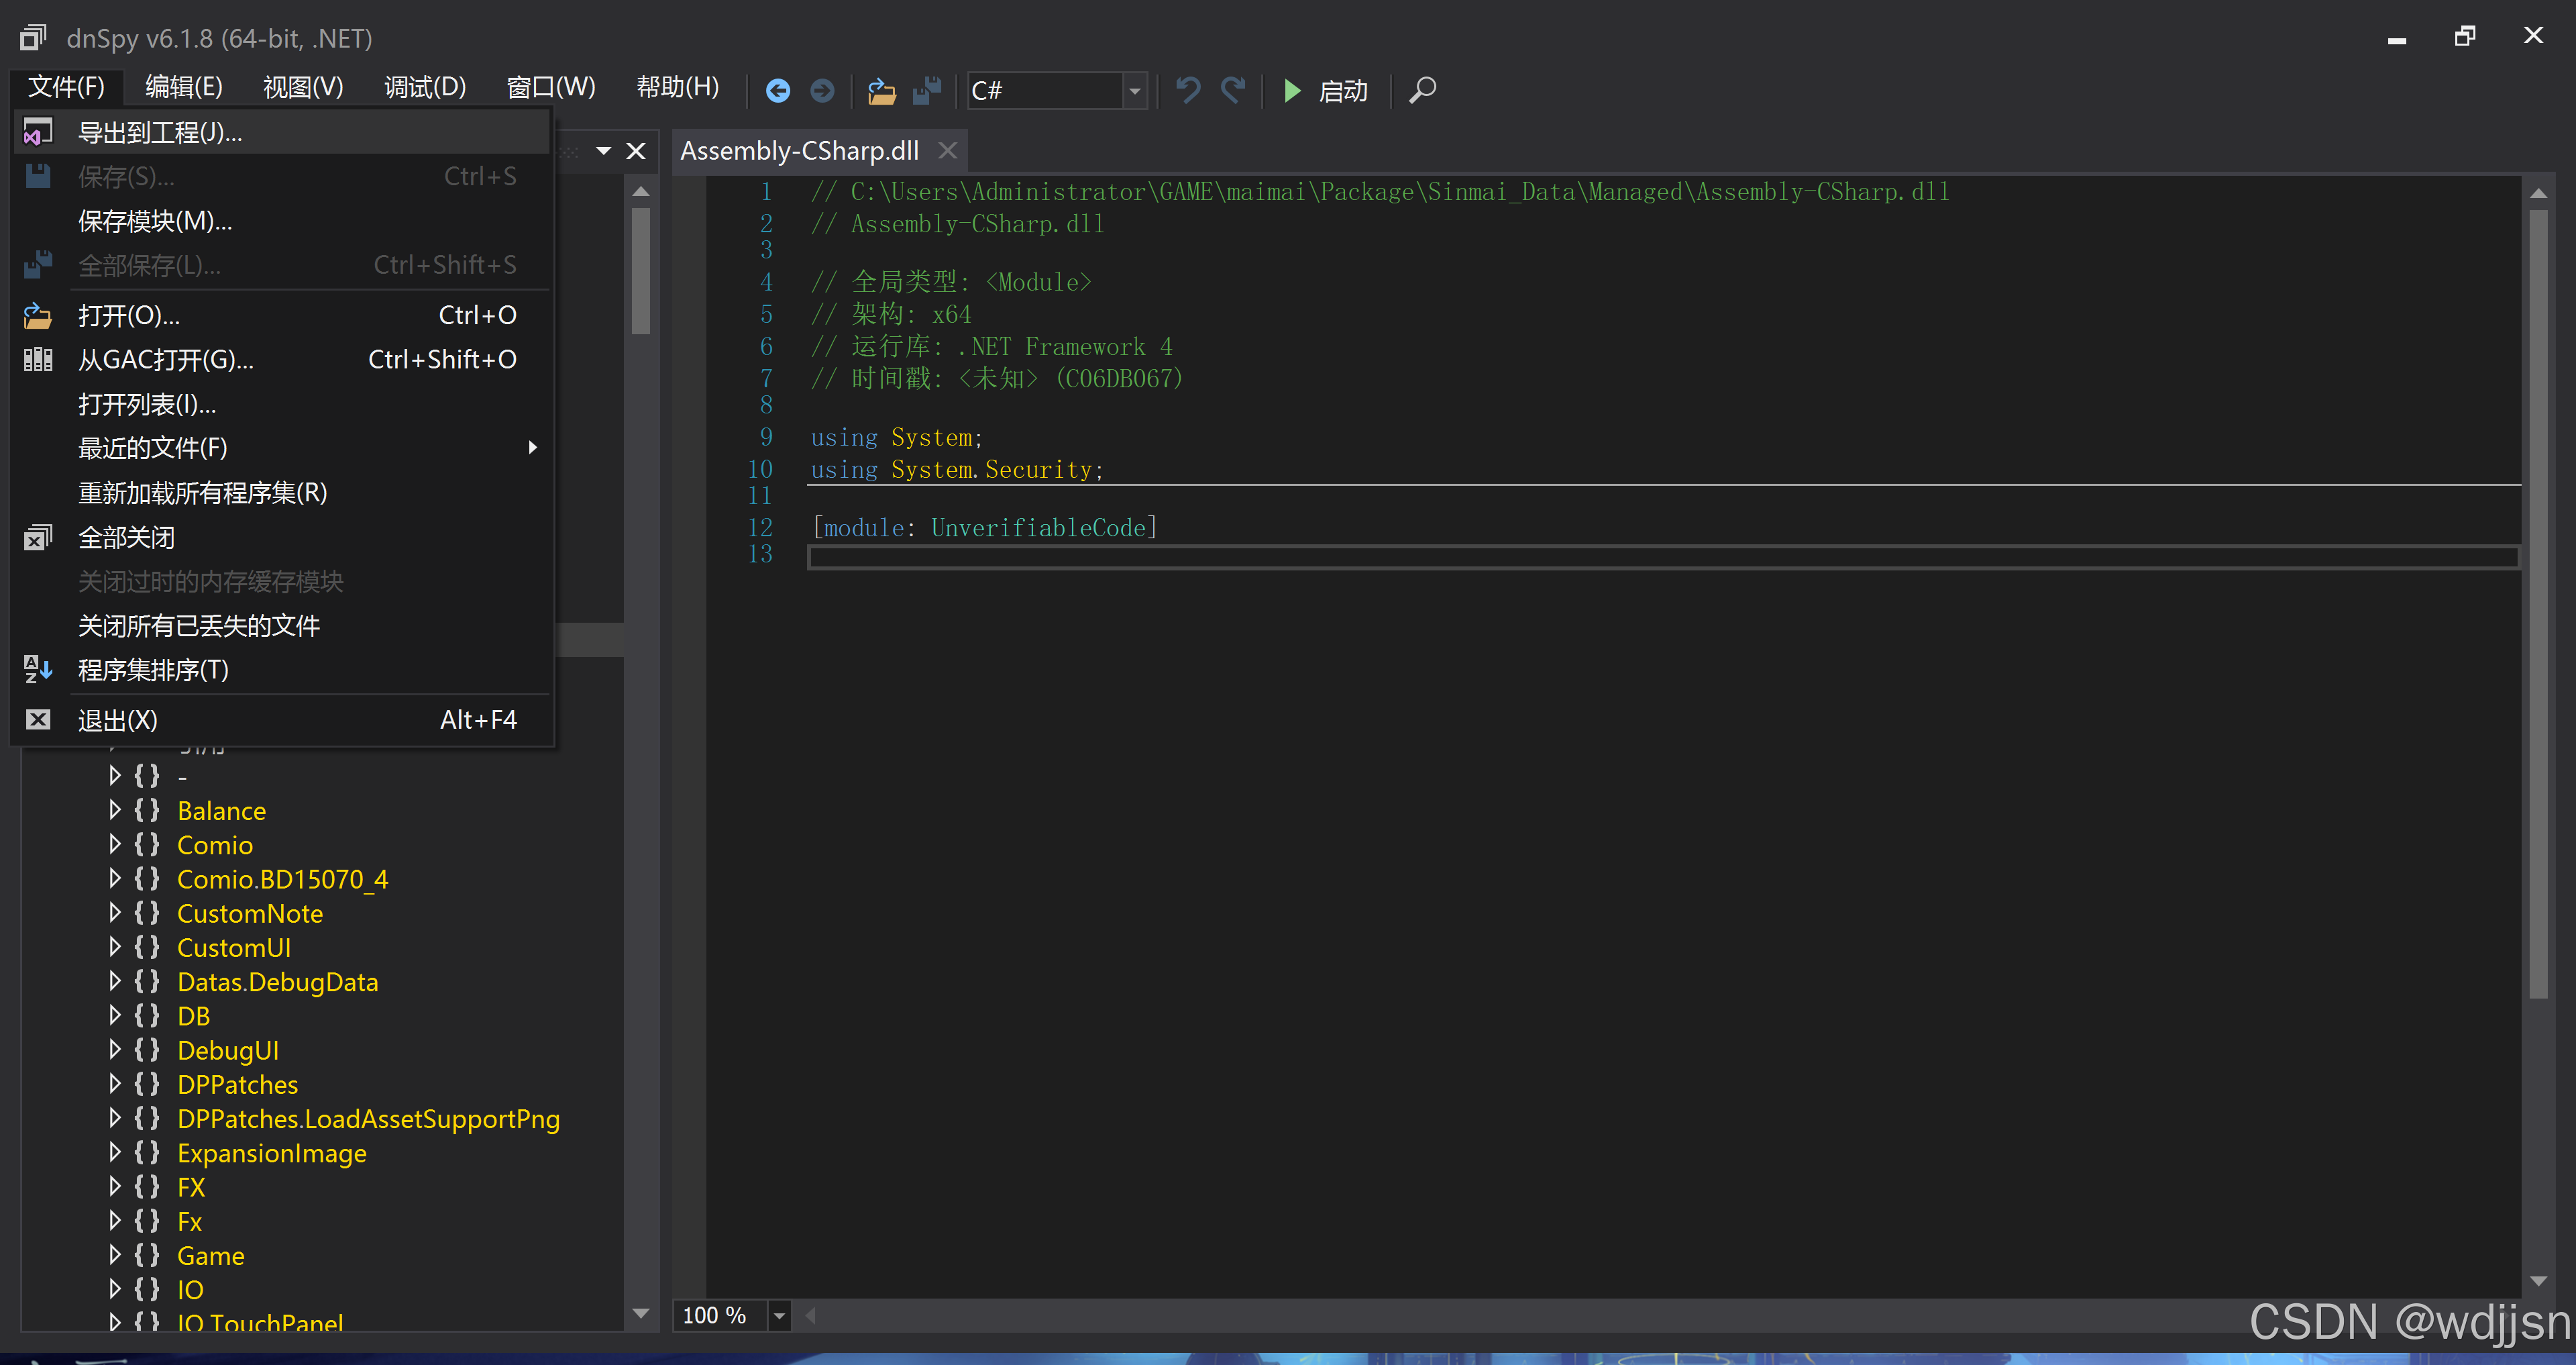The height and width of the screenshot is (1365, 2576).
Task: Expand the Balance namespace node
Action: click(x=114, y=809)
